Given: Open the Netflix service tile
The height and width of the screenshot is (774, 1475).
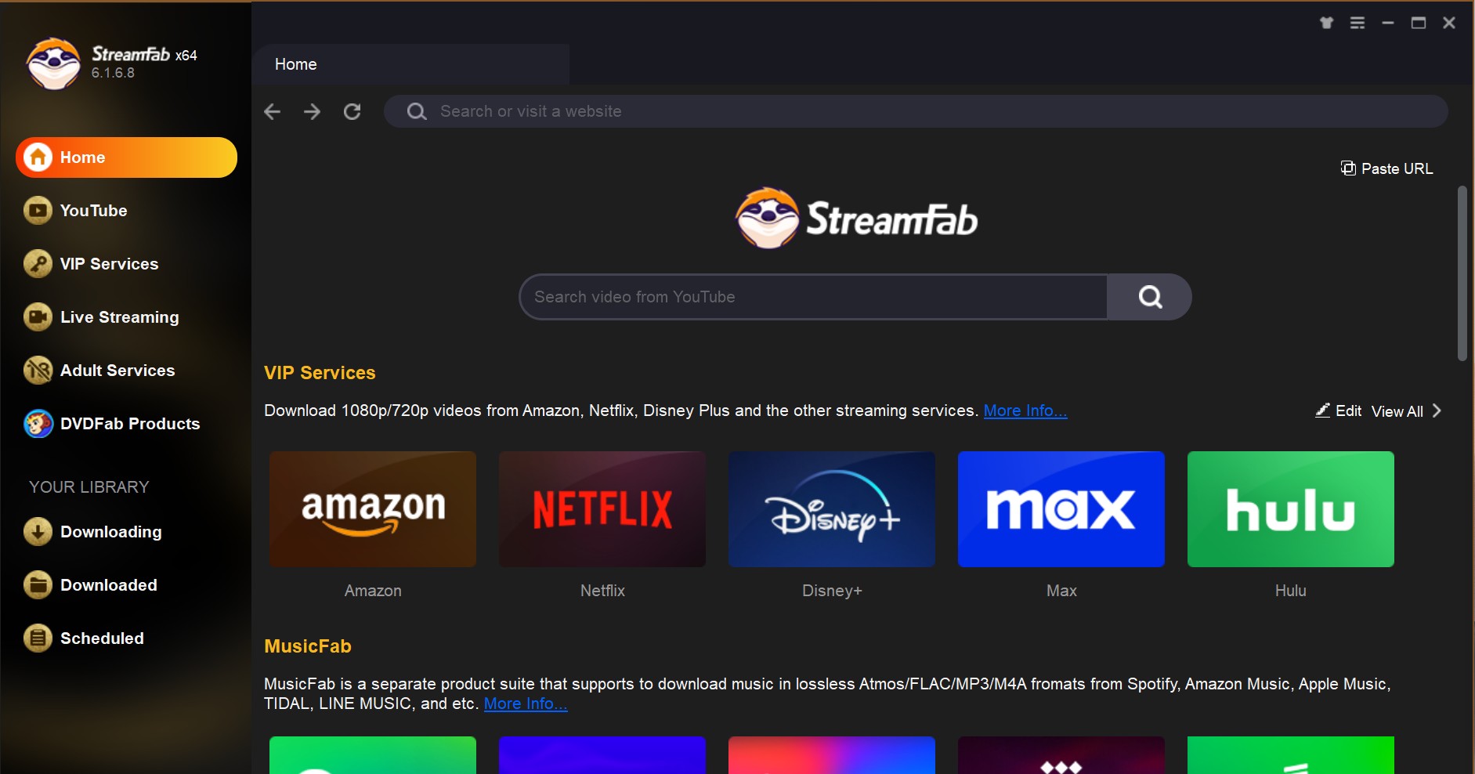Looking at the screenshot, I should pyautogui.click(x=602, y=509).
